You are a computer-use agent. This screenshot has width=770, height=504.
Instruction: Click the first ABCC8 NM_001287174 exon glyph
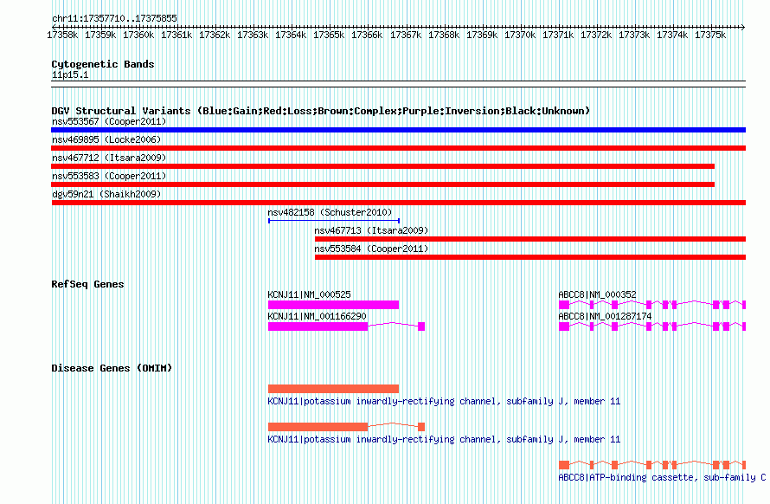coord(564,326)
